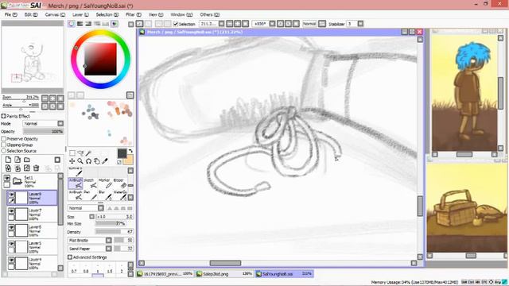Select the Layer4 row
Image resolution: width=509 pixels, height=286 pixels.
pos(32,263)
